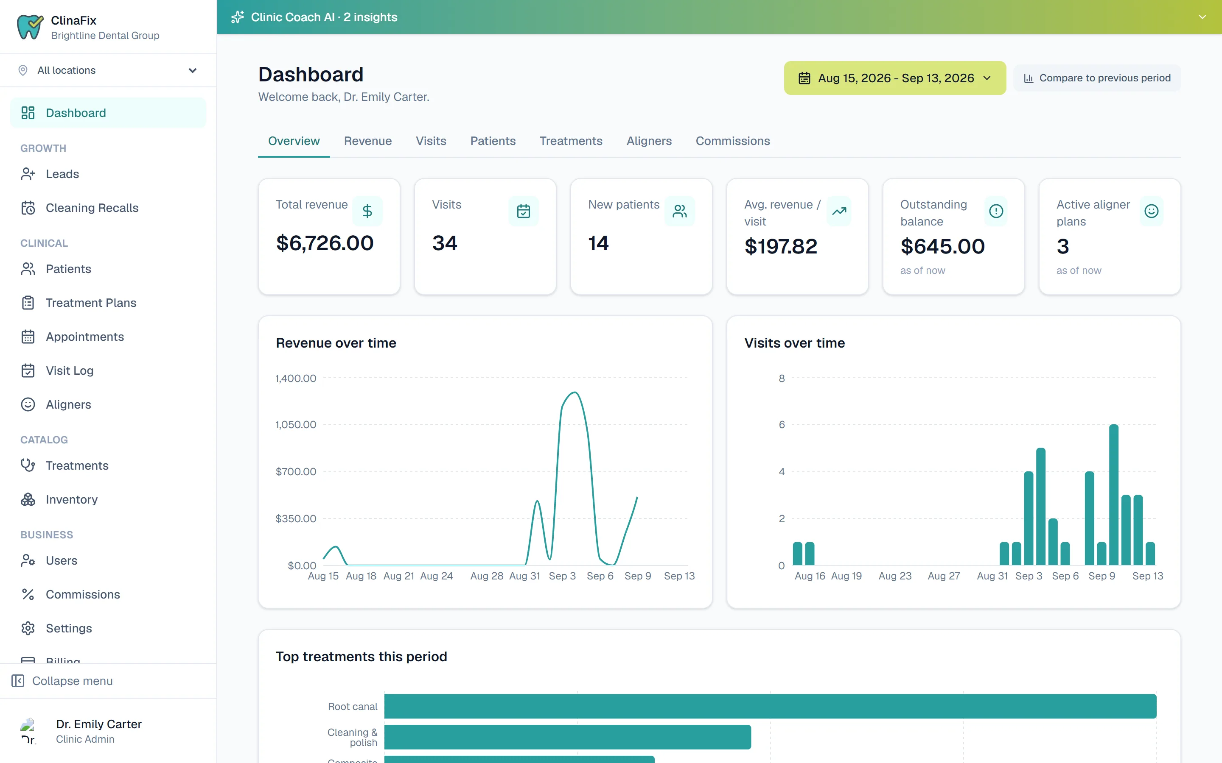The width and height of the screenshot is (1222, 763).
Task: Switch to the Overview tab
Action: (x=294, y=141)
